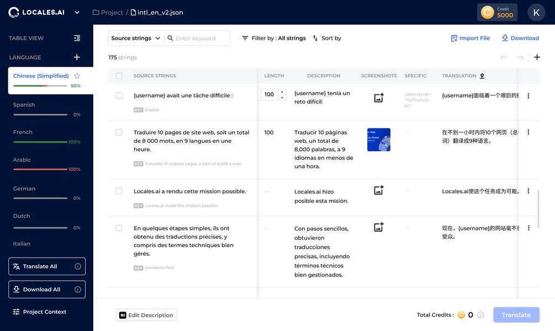Open row options for Locales.ai mission string

pos(528,191)
